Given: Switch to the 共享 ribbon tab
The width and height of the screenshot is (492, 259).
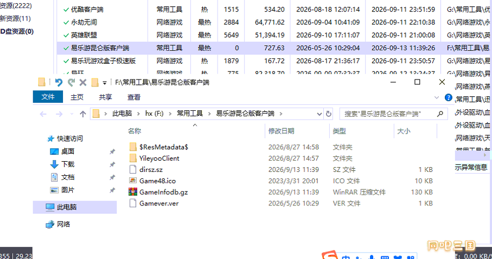Looking at the screenshot, I should 105,97.
